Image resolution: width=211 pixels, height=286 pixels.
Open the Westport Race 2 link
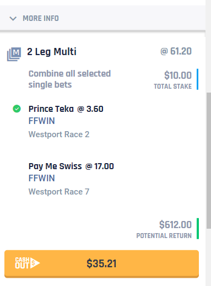(x=59, y=134)
